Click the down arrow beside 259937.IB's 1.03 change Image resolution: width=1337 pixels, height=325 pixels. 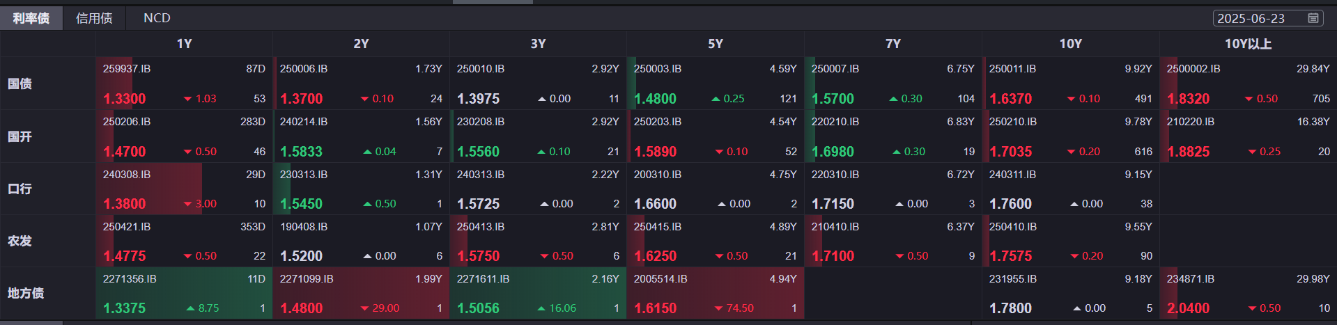coord(187,99)
